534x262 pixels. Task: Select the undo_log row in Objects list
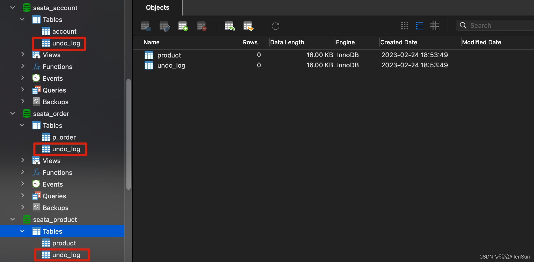click(333, 65)
